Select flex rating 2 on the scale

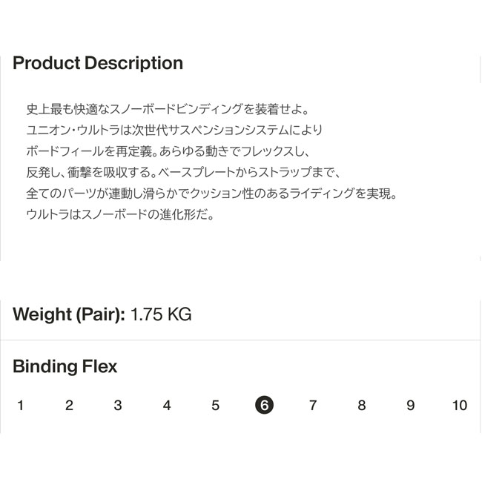click(69, 406)
